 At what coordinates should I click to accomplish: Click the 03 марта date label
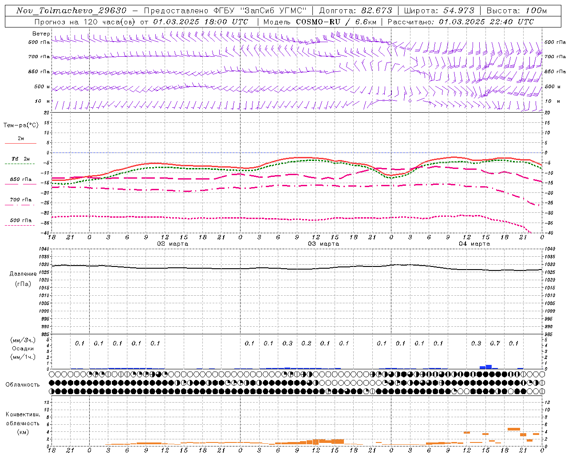(x=323, y=244)
